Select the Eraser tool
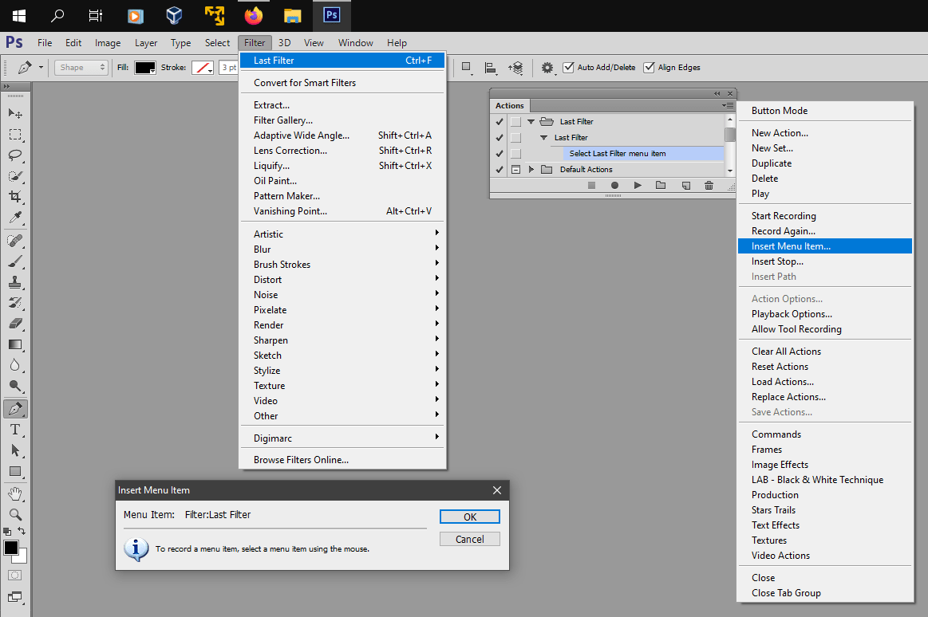Viewport: 928px width, 617px height. click(x=15, y=324)
